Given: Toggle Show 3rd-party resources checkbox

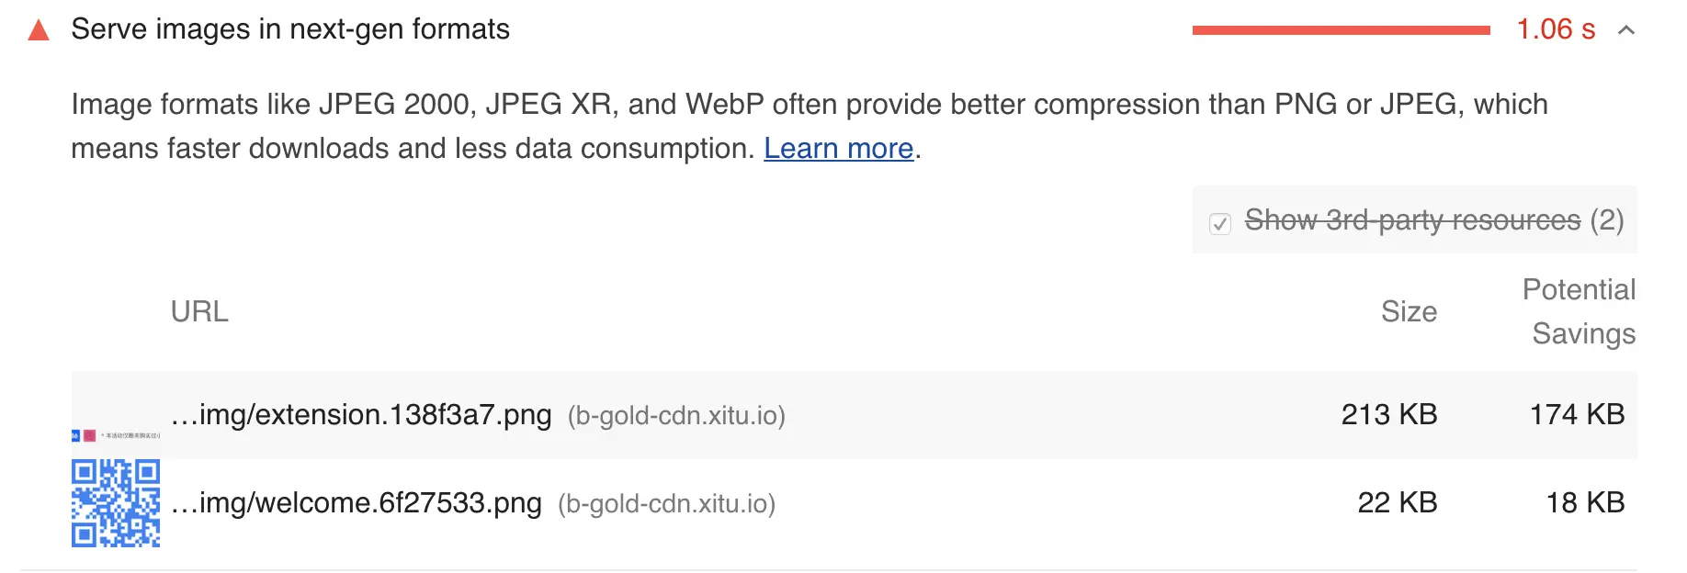Looking at the screenshot, I should click(1220, 223).
